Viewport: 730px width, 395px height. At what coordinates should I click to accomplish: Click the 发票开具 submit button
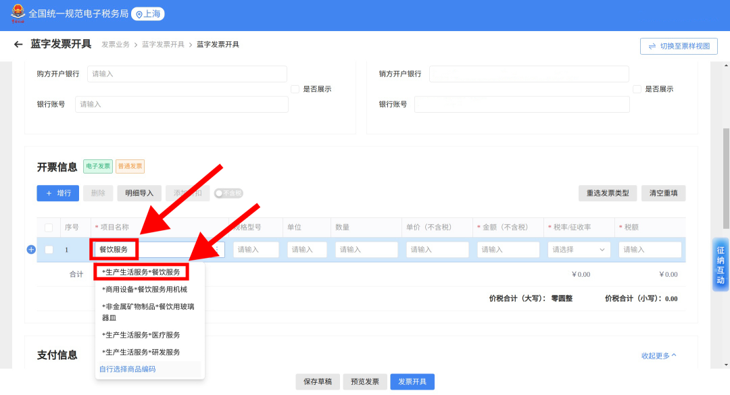(412, 381)
